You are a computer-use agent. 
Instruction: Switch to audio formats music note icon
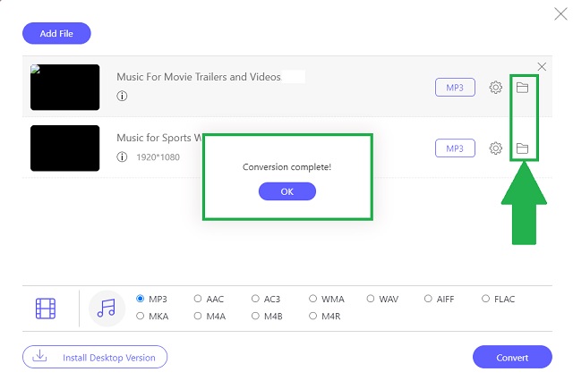pos(107,308)
